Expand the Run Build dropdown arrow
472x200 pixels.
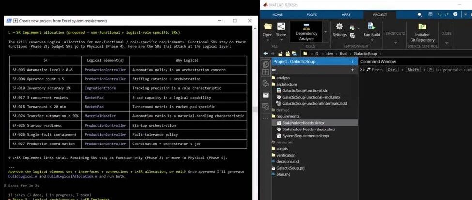tap(372, 40)
